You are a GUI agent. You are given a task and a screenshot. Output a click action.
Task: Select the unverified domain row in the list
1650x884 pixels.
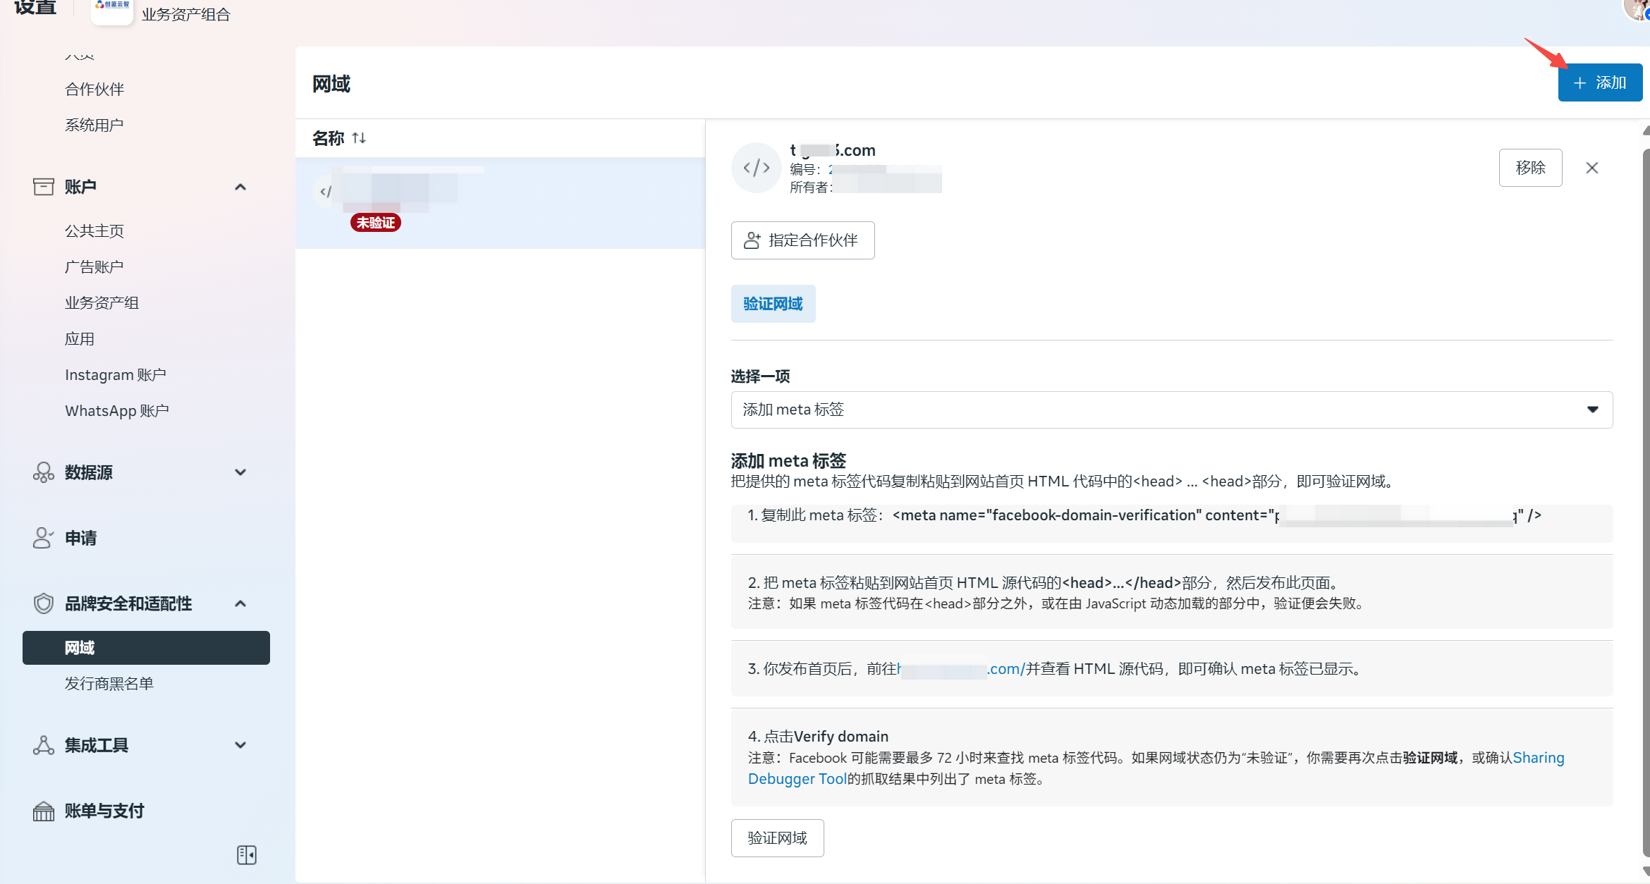coord(499,203)
